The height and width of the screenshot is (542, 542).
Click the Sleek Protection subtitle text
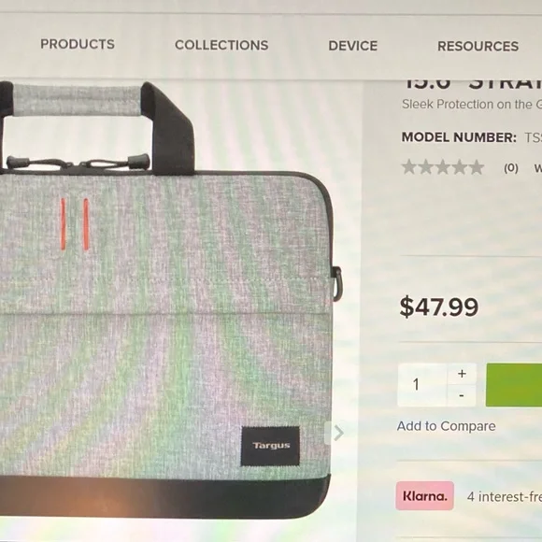472,105
